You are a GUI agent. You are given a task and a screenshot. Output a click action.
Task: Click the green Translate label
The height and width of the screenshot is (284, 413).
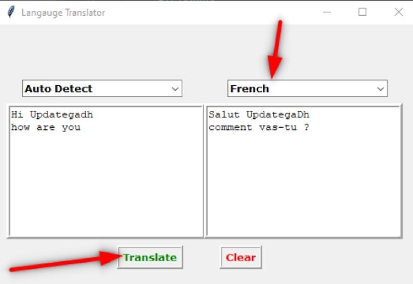(x=149, y=257)
